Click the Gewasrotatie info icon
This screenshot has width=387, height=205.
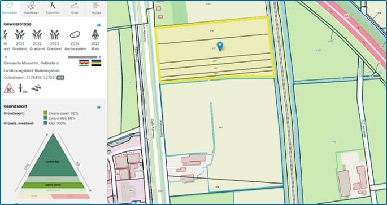(x=99, y=25)
